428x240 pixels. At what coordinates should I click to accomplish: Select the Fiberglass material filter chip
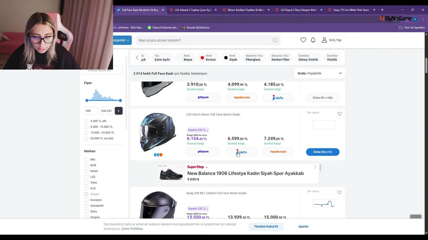(254, 58)
